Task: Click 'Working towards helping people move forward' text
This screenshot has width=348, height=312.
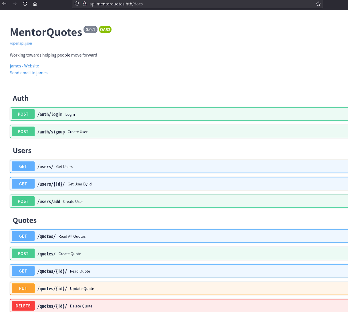Action: [x=53, y=55]
